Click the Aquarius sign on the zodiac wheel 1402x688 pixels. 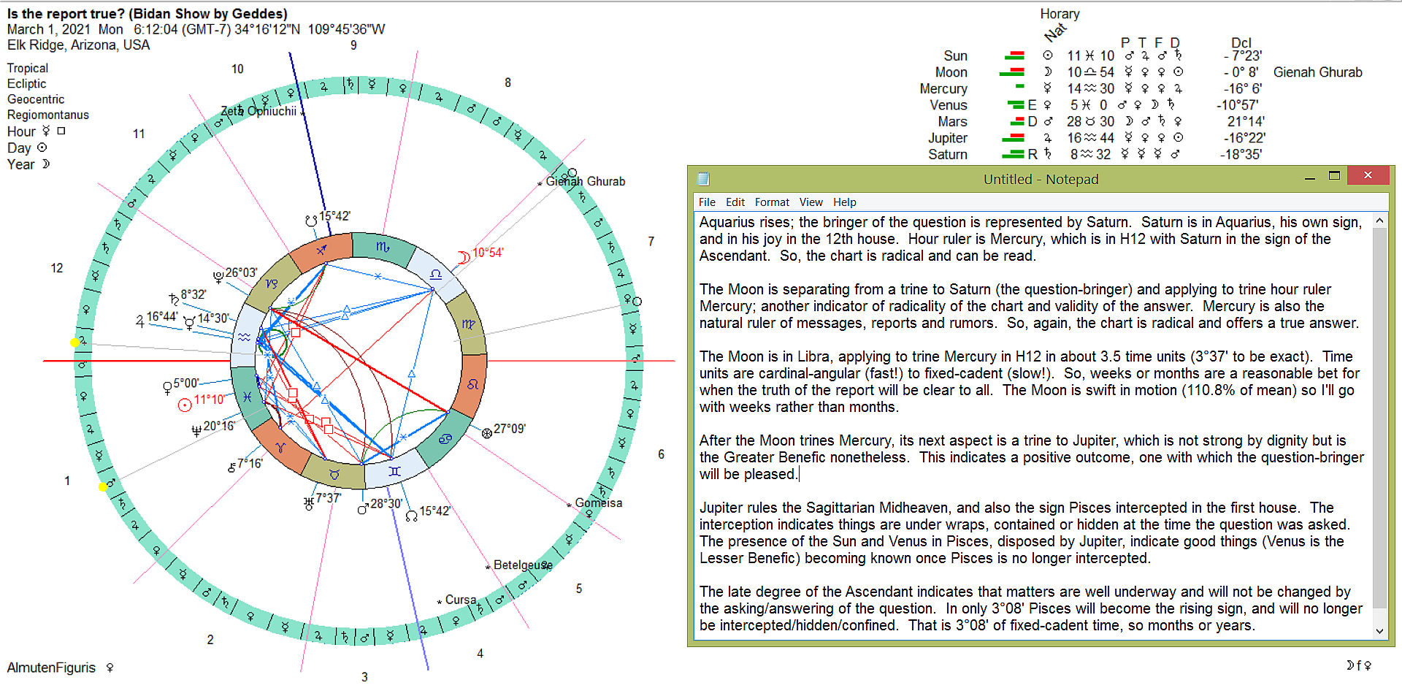244,337
